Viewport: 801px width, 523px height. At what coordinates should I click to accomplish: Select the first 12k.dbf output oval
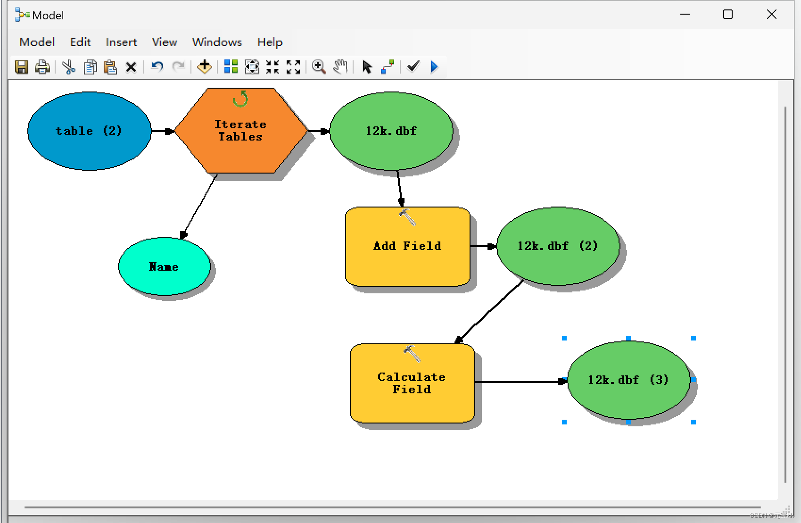coord(391,131)
